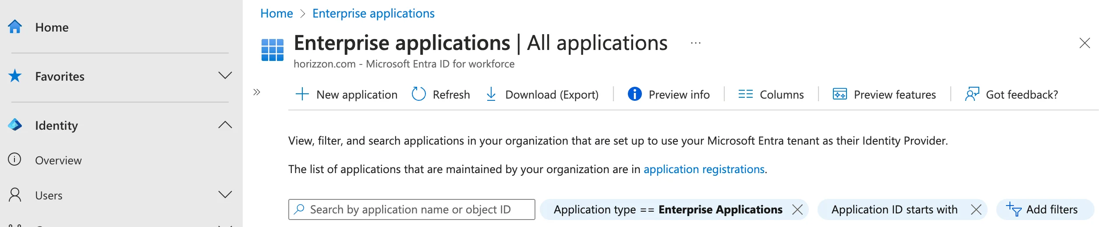Click the Users person icon
The height and width of the screenshot is (227, 1105).
(15, 195)
